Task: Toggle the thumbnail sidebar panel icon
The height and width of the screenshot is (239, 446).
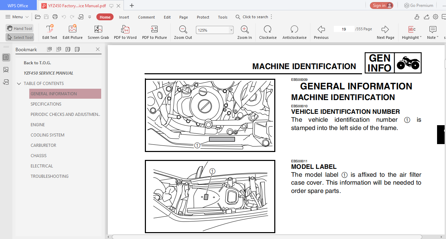Action: [x=6, y=70]
